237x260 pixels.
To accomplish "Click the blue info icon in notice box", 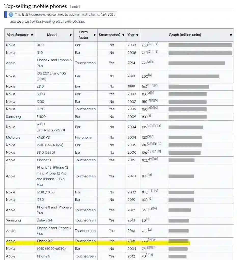I will pyautogui.click(x=11, y=15).
